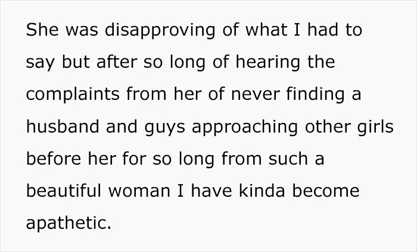Click the word "what" in the first line
Image resolution: width=417 pixels, height=252 pixels.
tap(266, 30)
